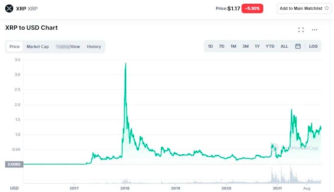Viewport: 334px width, 192px height.
Task: Click the 2.0 y-axis value
Action: (x=18, y=104)
